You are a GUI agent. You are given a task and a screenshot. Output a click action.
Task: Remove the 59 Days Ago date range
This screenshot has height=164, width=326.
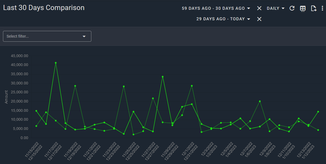[259, 8]
